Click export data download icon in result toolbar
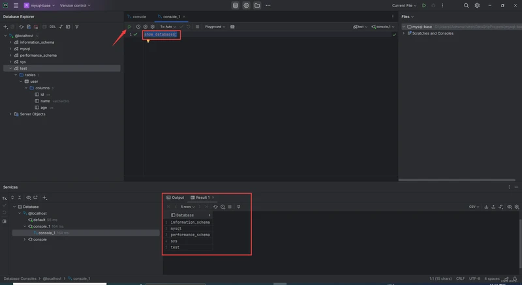Screen dimensions: 522x285 pos(486,207)
